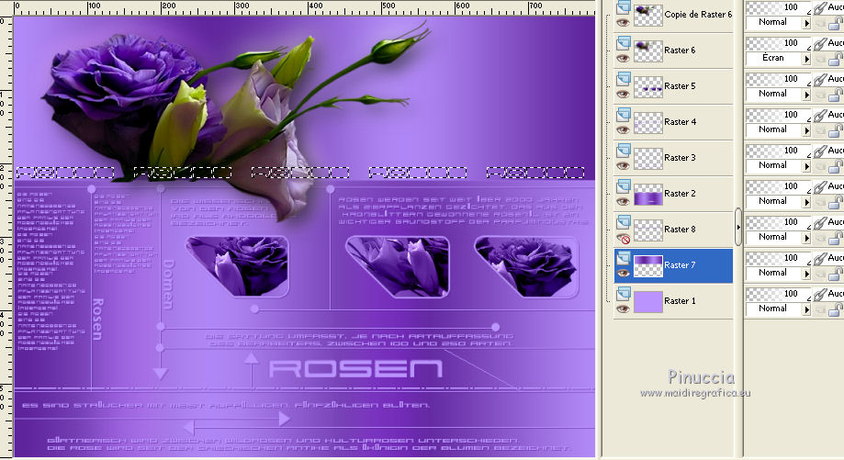
Task: Click the Copie de Raster 6 flower thumbnail
Action: tap(648, 15)
